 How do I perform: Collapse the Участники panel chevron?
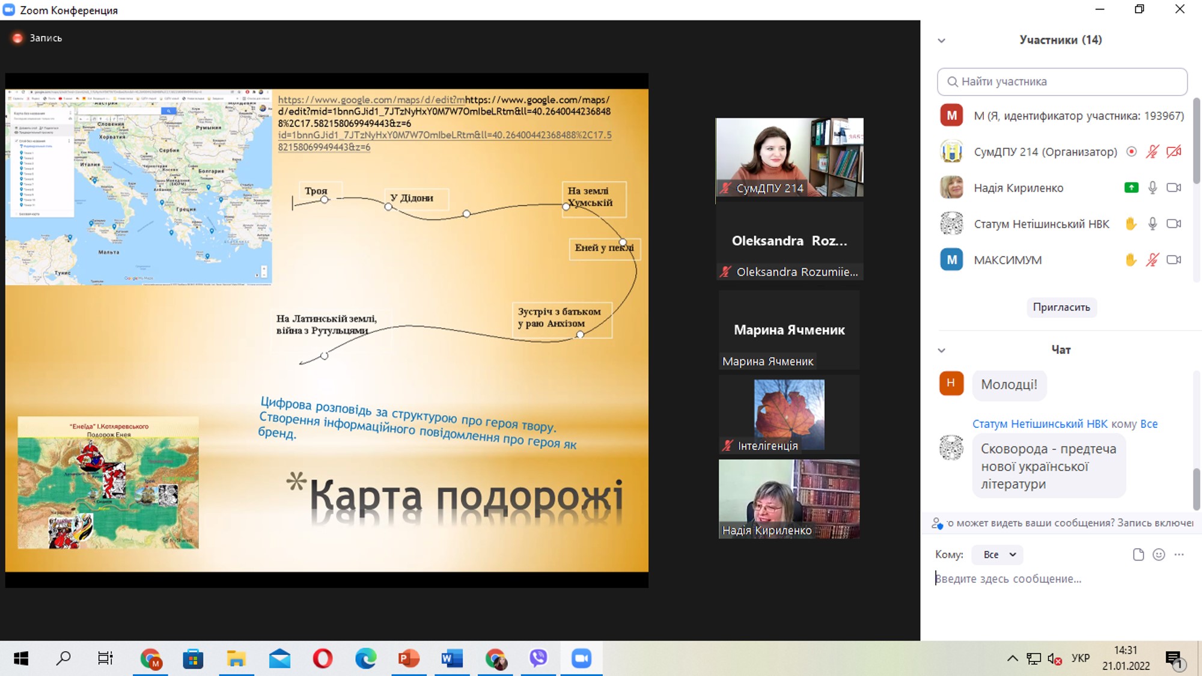coord(942,41)
